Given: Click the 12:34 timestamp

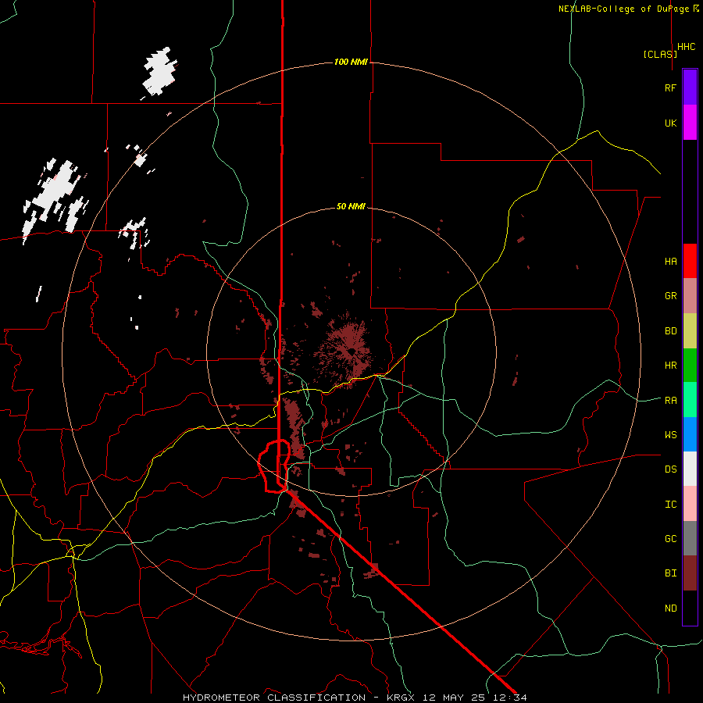Looking at the screenshot, I should coord(512,698).
